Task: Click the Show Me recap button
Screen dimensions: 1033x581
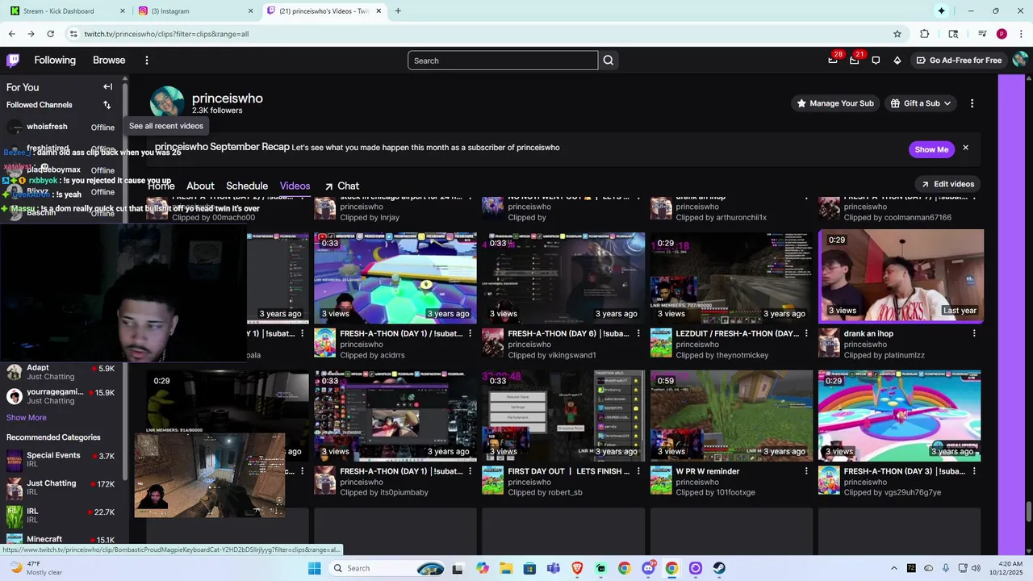Action: [x=931, y=149]
